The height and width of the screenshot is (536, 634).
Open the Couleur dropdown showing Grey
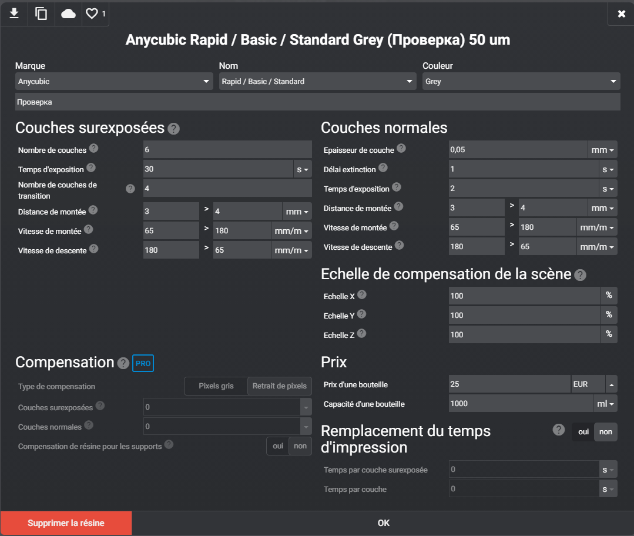tap(521, 81)
